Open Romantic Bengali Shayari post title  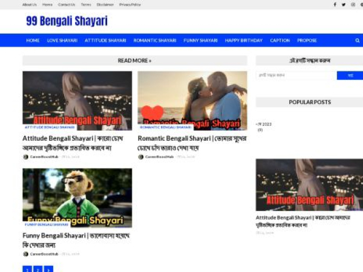(x=192, y=143)
